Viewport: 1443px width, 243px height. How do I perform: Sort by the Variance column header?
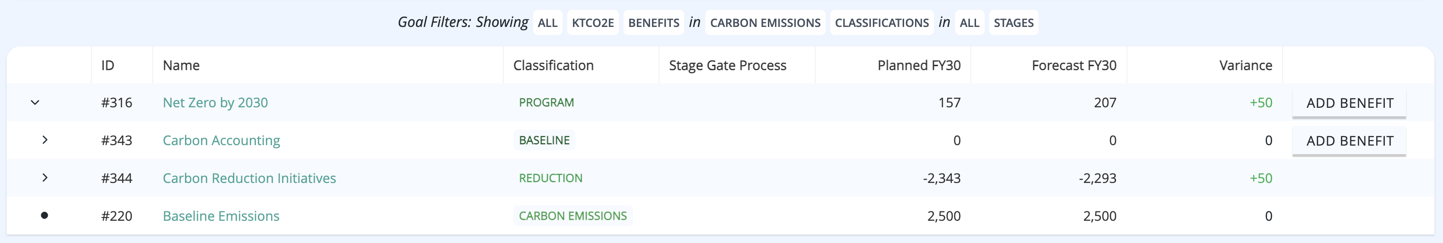[x=1245, y=66]
